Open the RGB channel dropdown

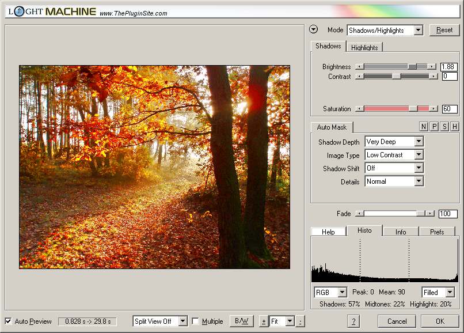click(x=330, y=293)
